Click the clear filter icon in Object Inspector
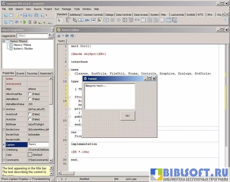The image size is (230, 182). click(51, 36)
